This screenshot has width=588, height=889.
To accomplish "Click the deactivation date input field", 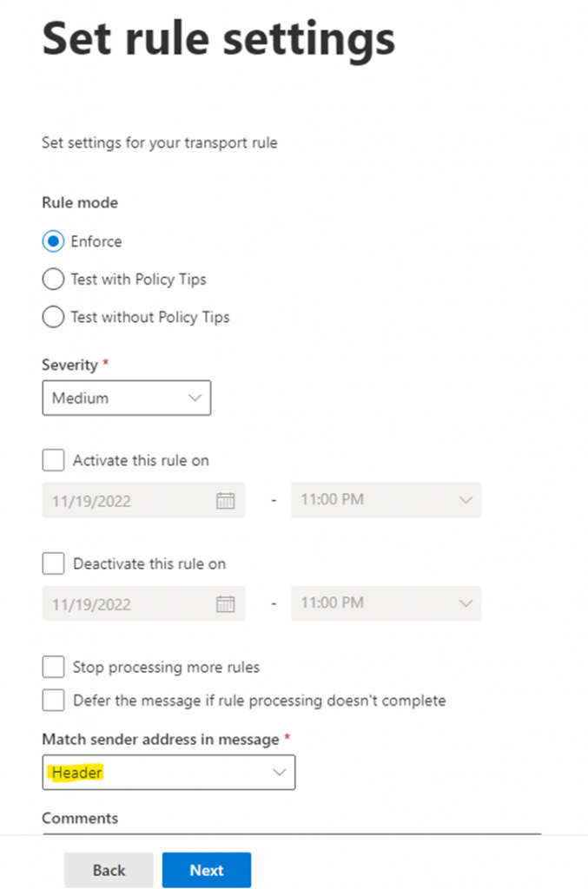I will coord(126,603).
